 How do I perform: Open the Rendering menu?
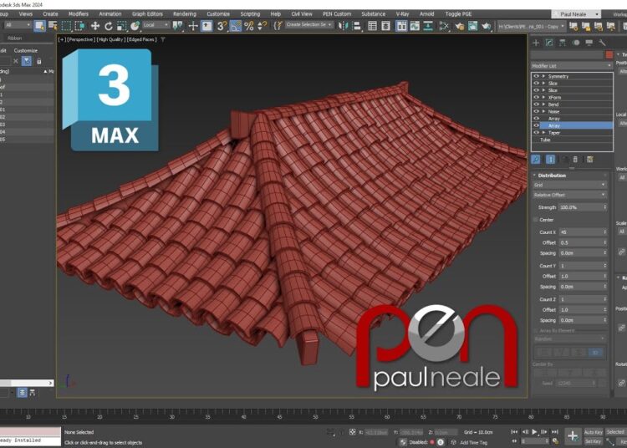(x=185, y=14)
